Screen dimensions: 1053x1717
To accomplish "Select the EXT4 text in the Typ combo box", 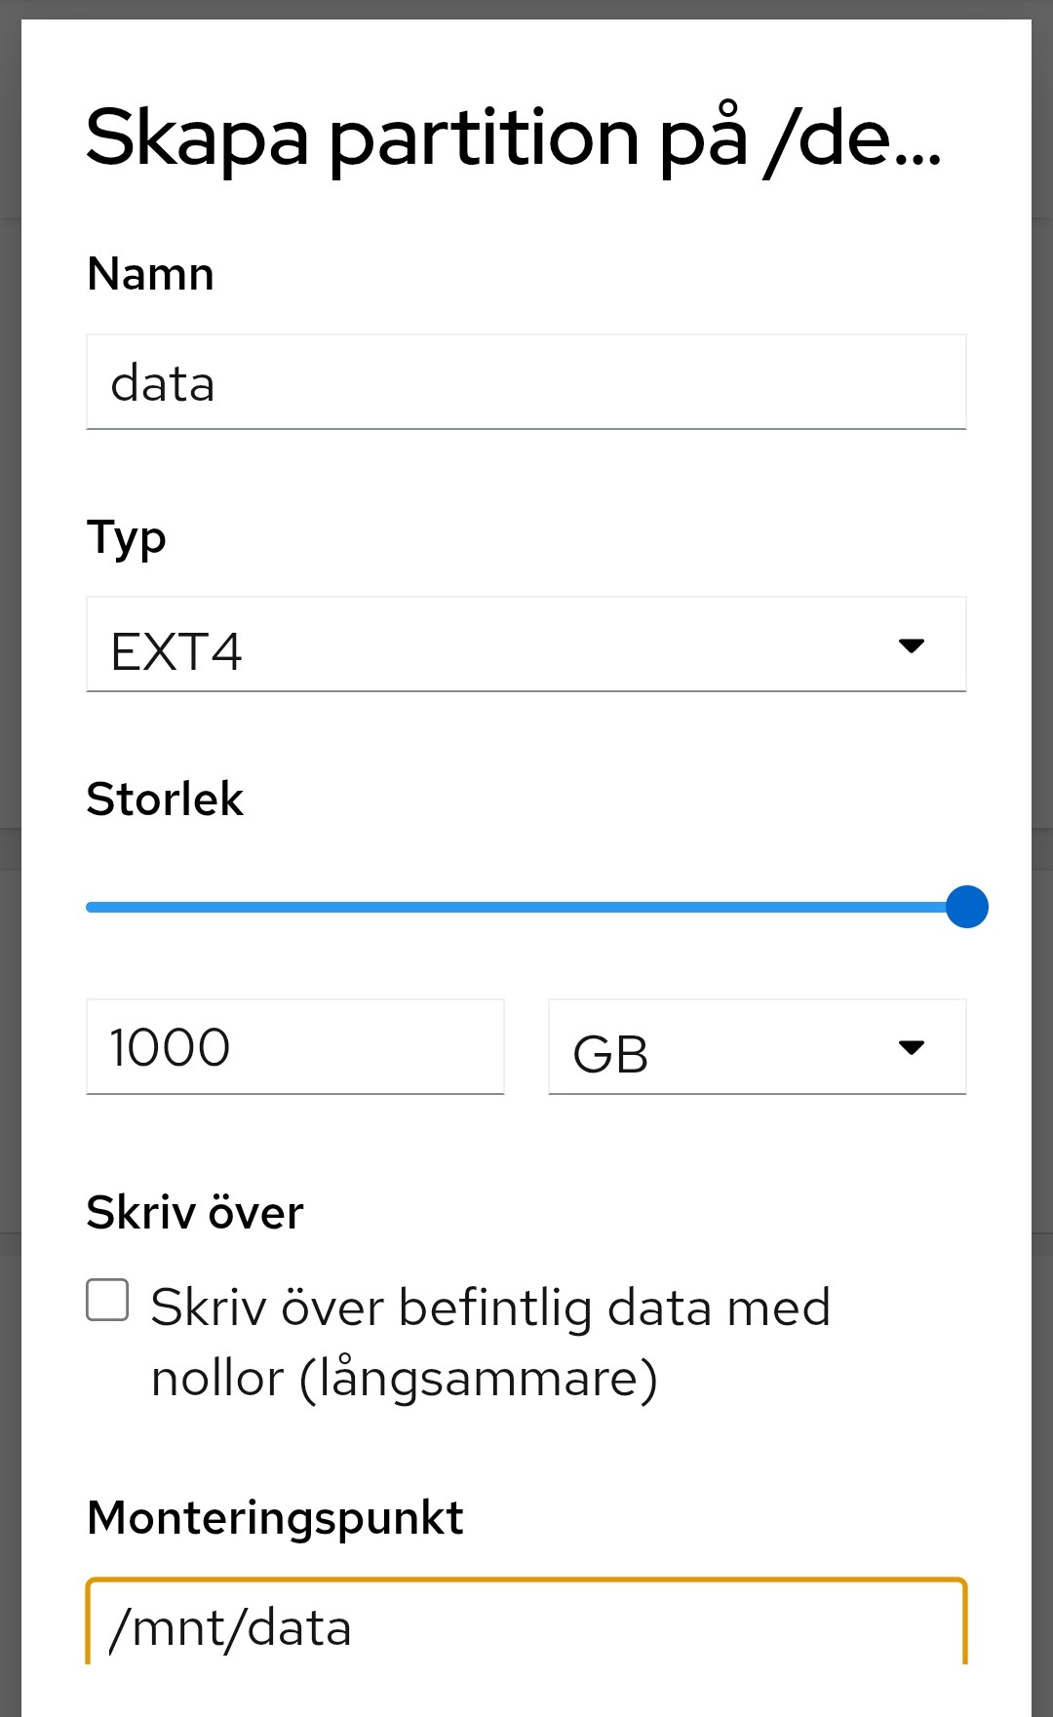I will click(x=176, y=651).
